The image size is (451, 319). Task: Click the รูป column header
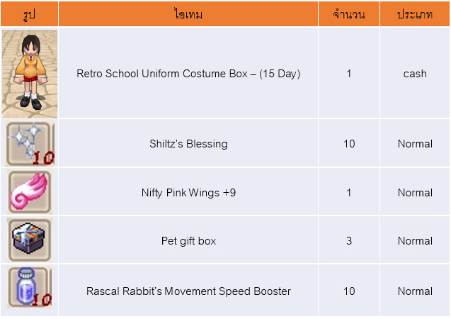coord(29,14)
